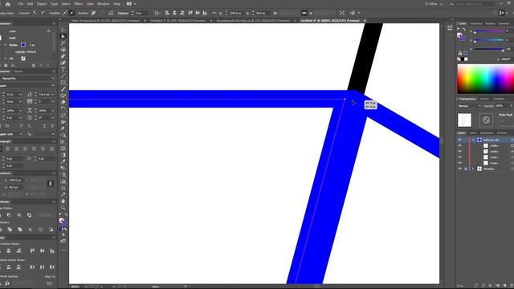514x289 pixels.
Task: Click the search icon in top bar
Action: point(452,4)
